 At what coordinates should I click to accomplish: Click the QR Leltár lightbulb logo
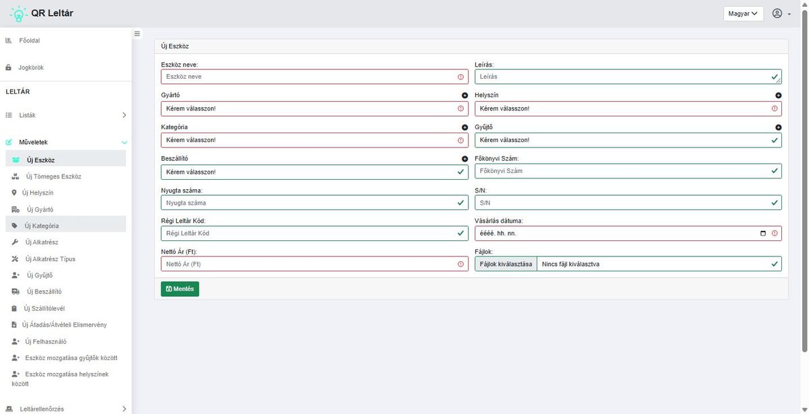click(18, 13)
